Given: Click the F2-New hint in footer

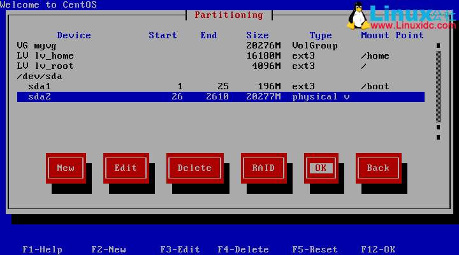Looking at the screenshot, I should pos(108,249).
